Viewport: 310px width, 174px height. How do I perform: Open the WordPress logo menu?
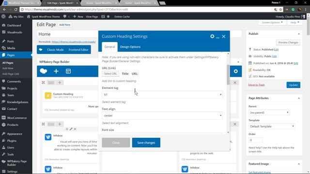3,16
